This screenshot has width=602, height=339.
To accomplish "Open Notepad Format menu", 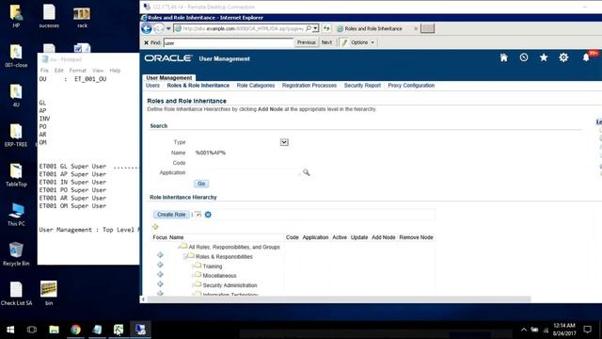I will [x=77, y=71].
